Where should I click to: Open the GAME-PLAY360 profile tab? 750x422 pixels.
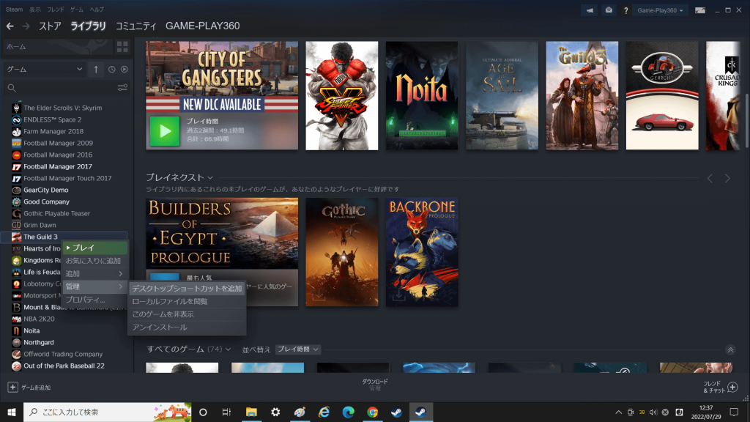202,26
